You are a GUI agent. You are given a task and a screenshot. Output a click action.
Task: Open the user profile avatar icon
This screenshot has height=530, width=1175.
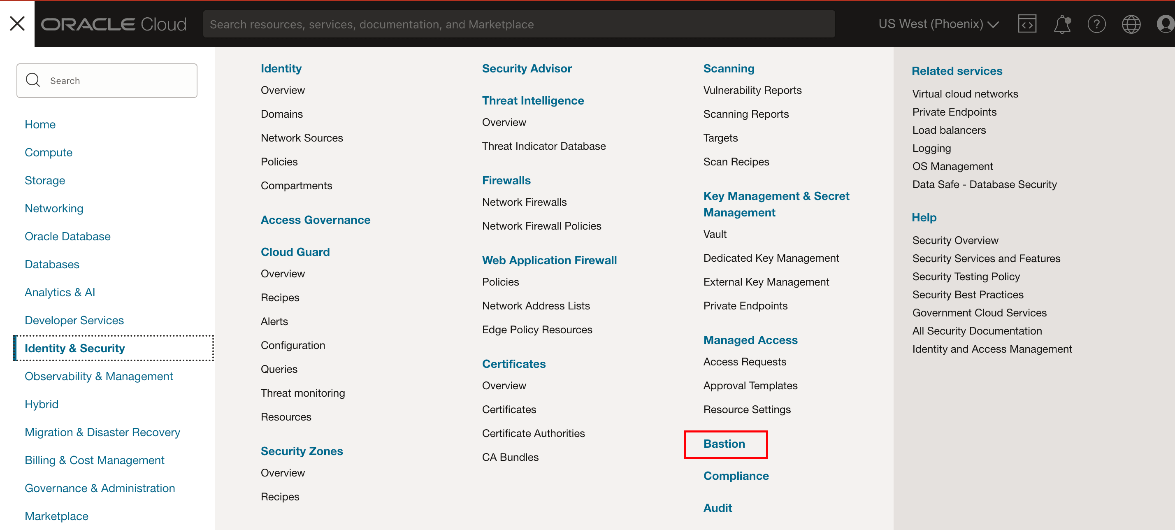pyautogui.click(x=1166, y=24)
